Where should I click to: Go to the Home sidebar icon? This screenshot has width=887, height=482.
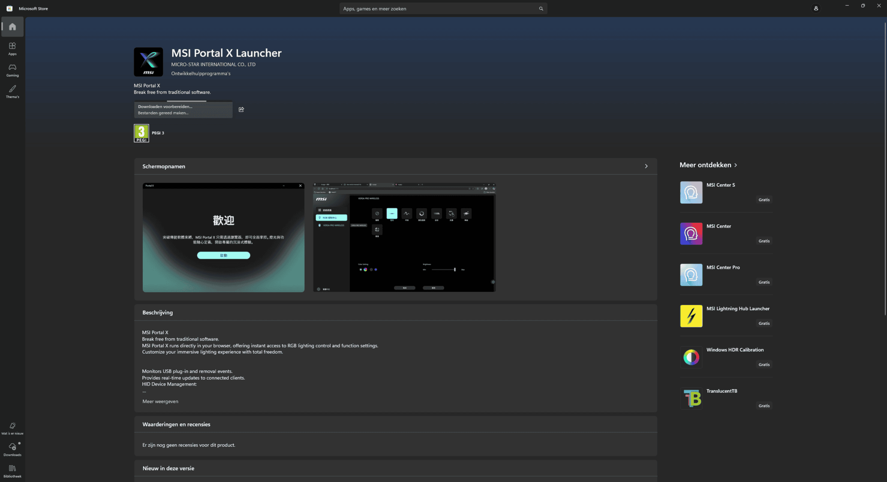(12, 27)
